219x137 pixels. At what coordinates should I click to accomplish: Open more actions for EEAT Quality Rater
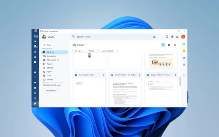[x=104, y=75]
